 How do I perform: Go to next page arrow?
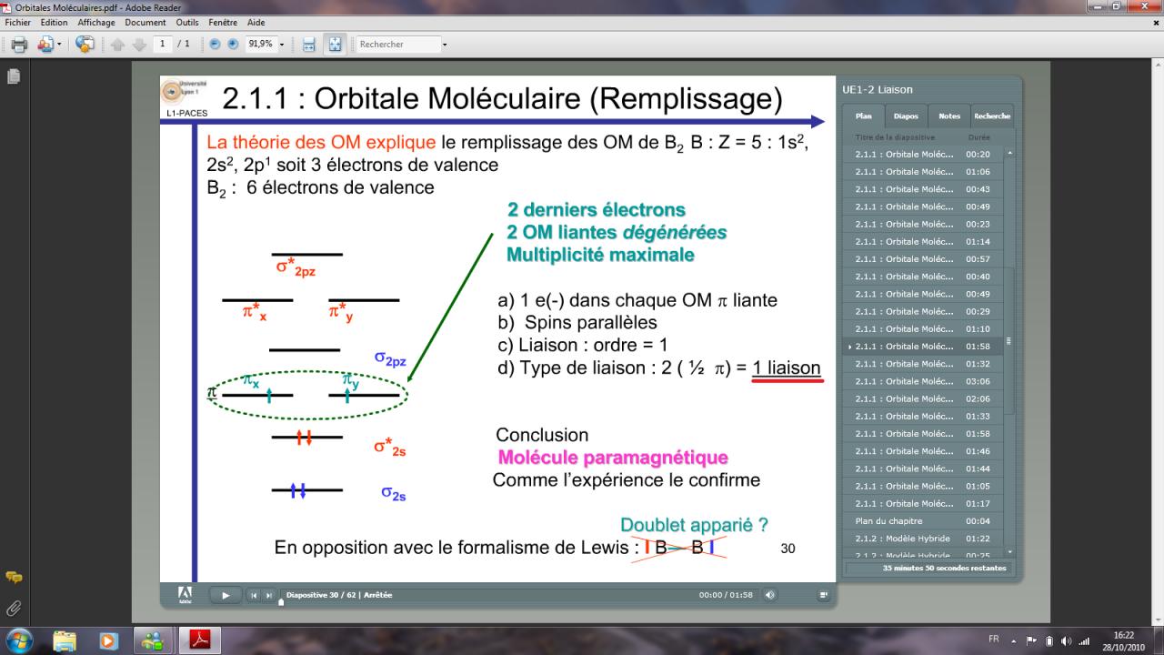pyautogui.click(x=139, y=44)
